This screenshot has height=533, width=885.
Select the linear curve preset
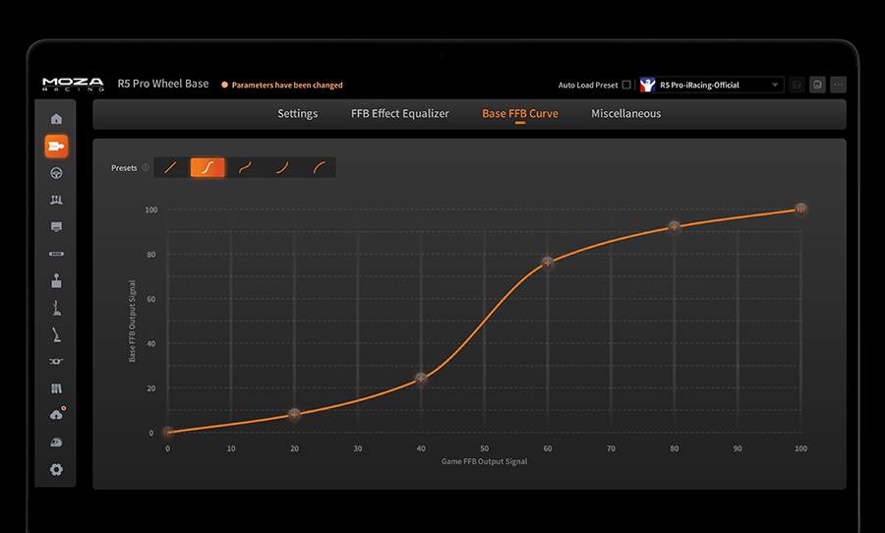[171, 168]
